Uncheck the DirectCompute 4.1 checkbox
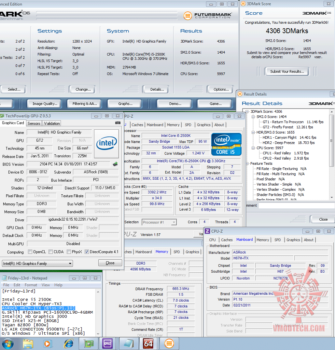The height and width of the screenshot is (350, 335). (x=87, y=252)
